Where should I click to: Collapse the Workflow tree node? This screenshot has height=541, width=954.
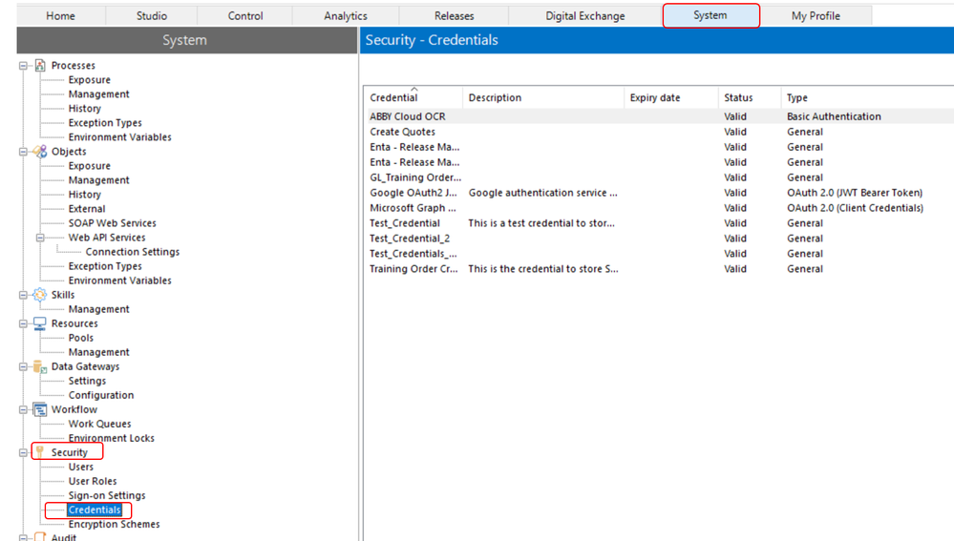[x=24, y=409]
